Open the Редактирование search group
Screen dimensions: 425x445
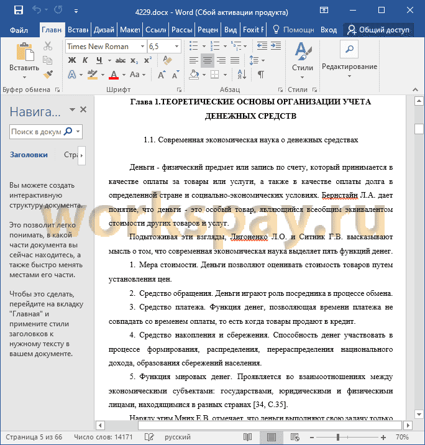pos(349,59)
